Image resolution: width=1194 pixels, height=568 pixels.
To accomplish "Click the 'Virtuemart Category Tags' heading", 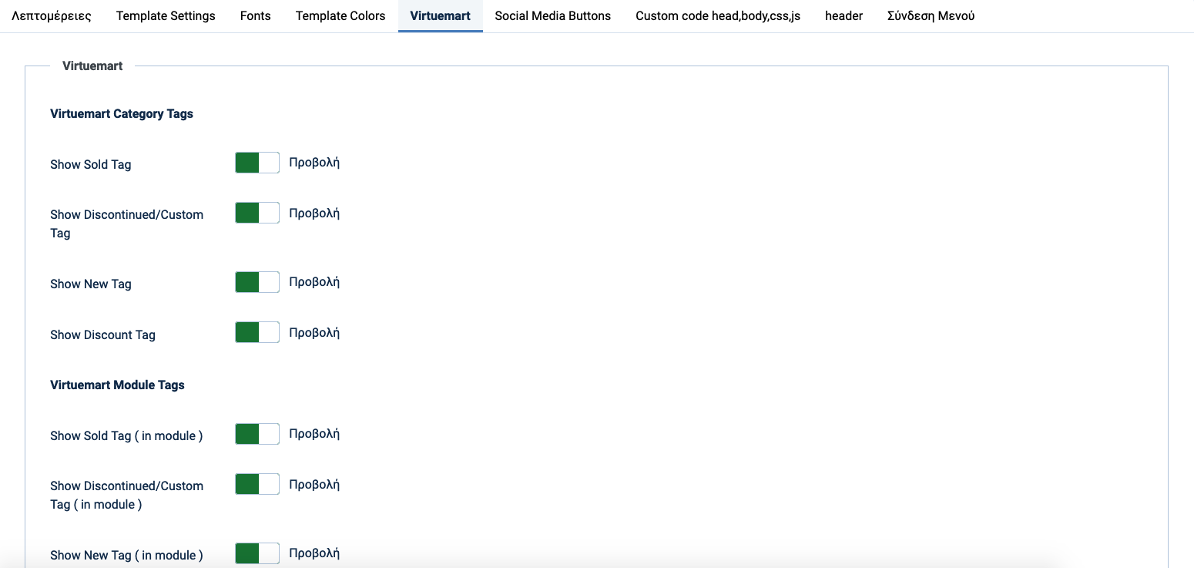I will click(122, 114).
